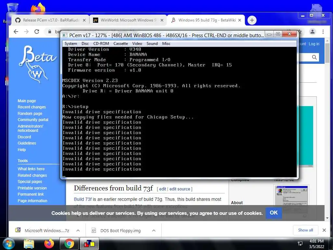Open the PCem CD-ROM menu

(x=101, y=44)
